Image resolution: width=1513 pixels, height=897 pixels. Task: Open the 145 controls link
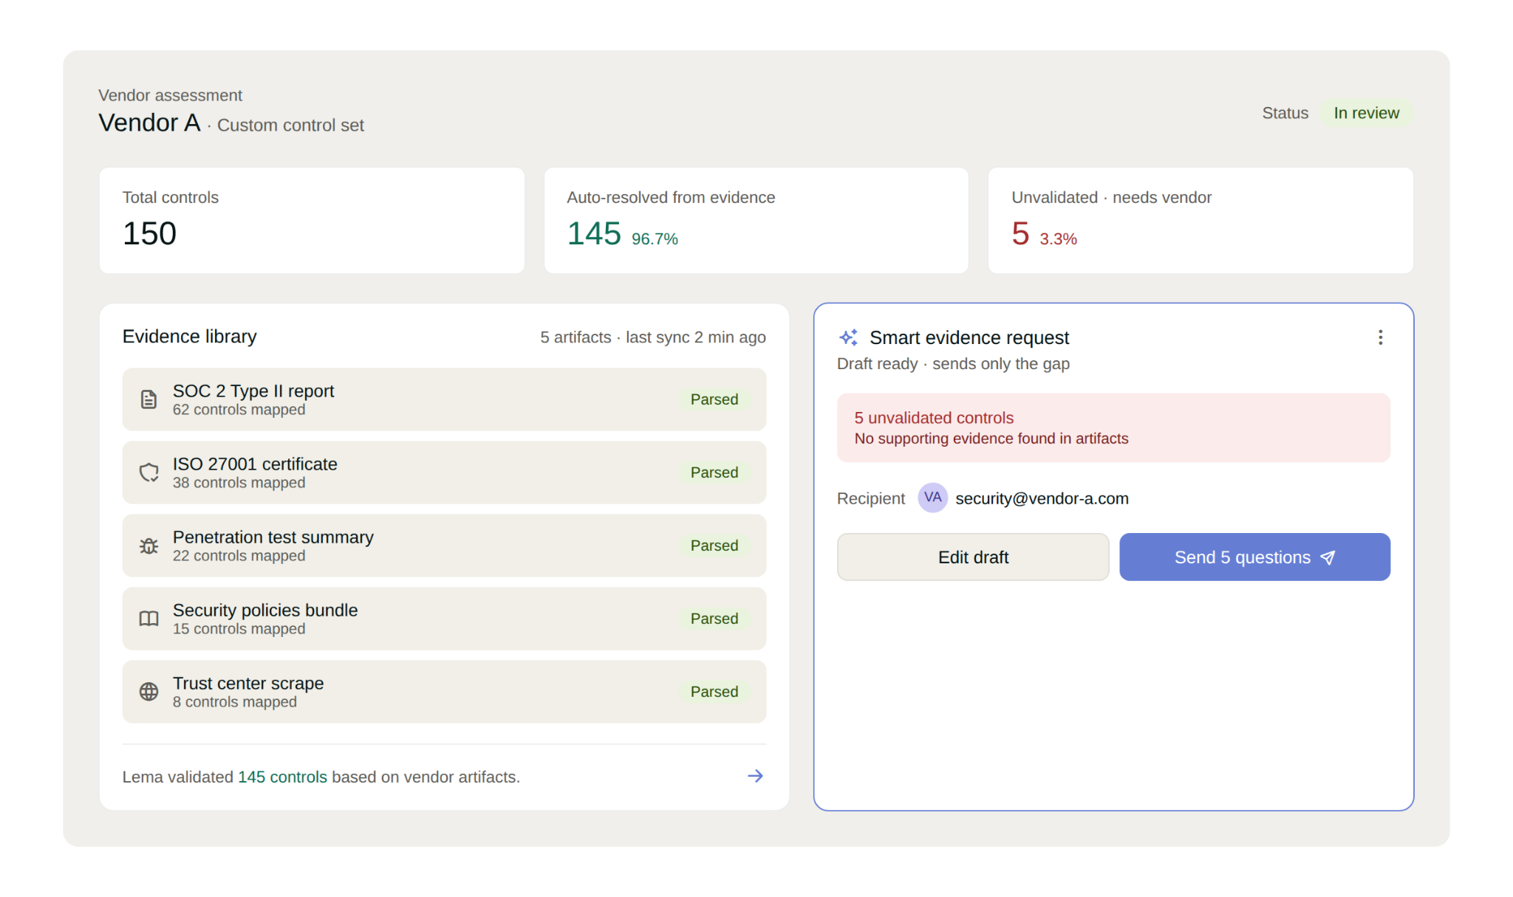tap(282, 777)
